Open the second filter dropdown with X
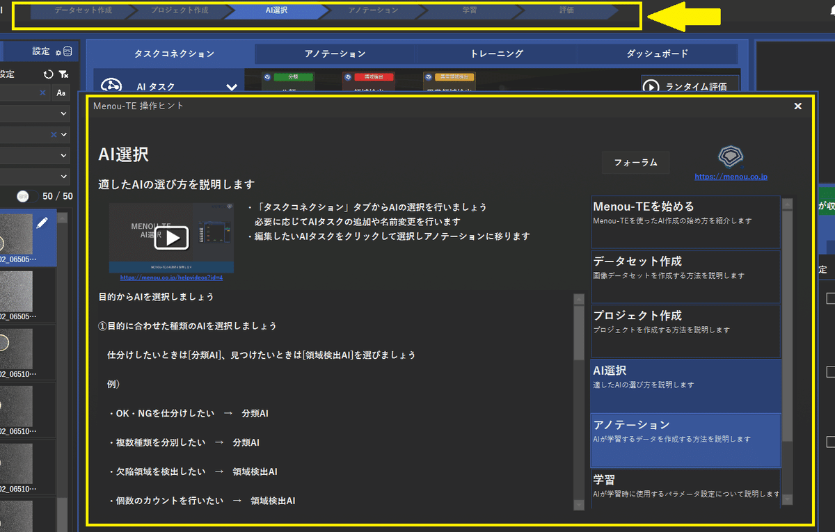 tap(35, 134)
